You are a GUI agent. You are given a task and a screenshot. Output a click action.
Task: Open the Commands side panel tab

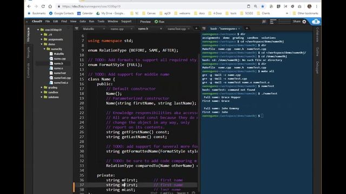pyautogui.click(x=28, y=71)
